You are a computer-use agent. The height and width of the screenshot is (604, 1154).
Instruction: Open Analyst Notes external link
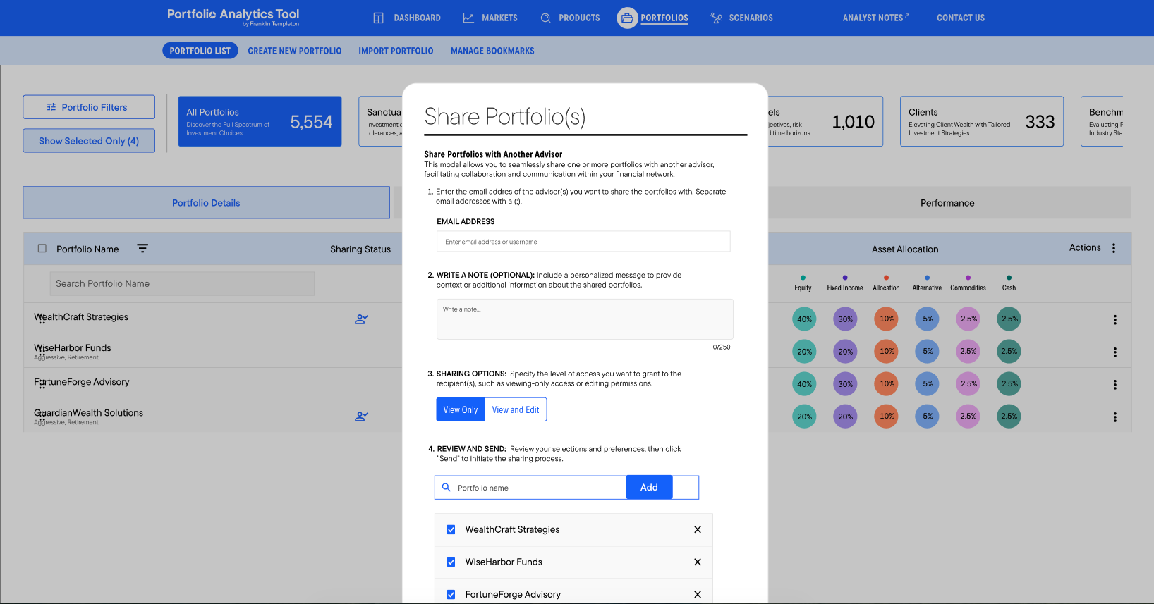[875, 18]
